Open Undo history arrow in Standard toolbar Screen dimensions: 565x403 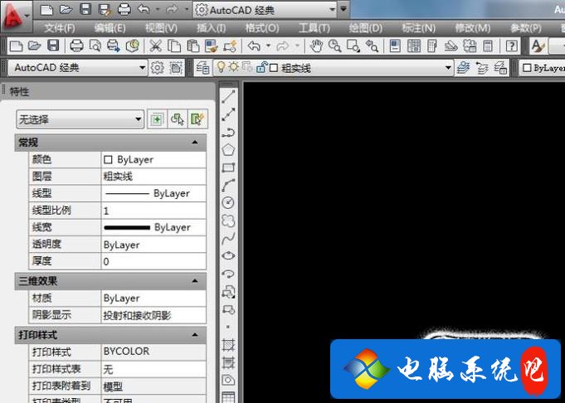269,46
